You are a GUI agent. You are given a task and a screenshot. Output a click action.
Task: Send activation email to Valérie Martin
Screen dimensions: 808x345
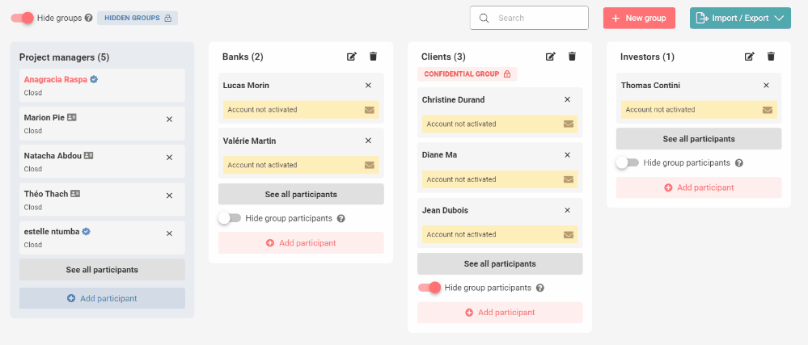point(370,165)
